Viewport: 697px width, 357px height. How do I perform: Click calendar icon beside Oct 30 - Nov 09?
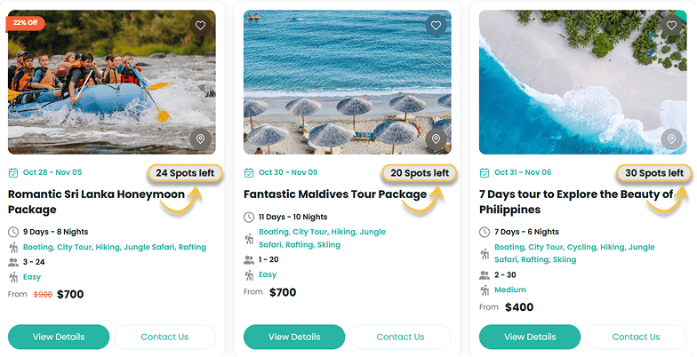249,172
